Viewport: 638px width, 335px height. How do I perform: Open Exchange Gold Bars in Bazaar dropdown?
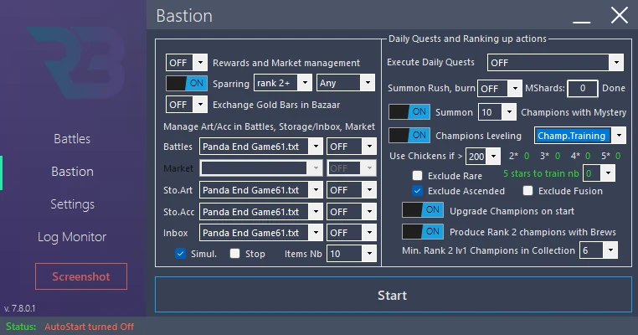coord(187,105)
